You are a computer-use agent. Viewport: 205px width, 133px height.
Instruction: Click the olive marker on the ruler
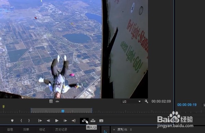pos(3,107)
